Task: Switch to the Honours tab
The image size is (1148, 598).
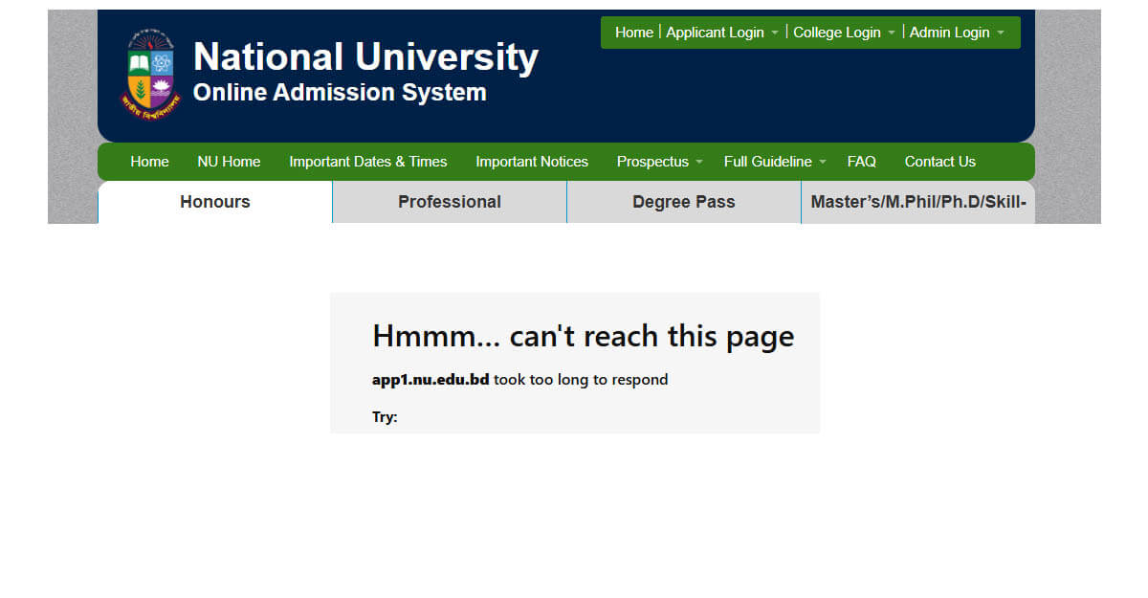Action: pos(215,202)
